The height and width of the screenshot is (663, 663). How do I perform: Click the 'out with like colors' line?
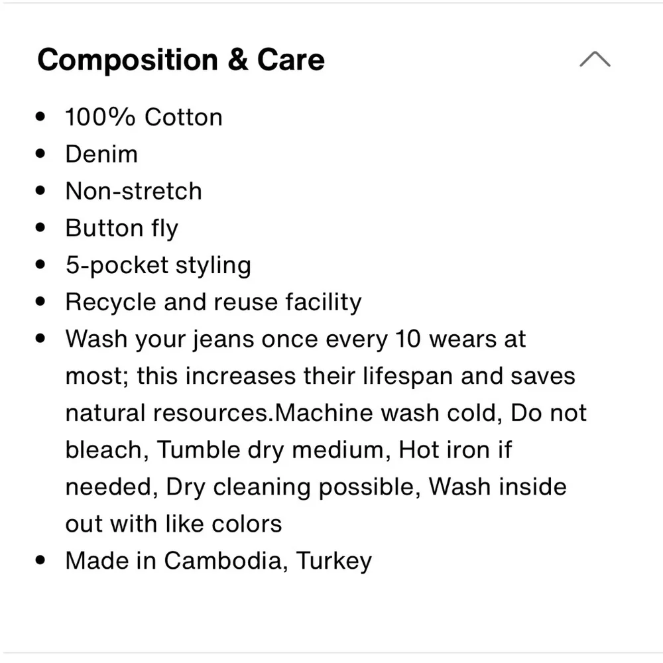click(x=173, y=524)
